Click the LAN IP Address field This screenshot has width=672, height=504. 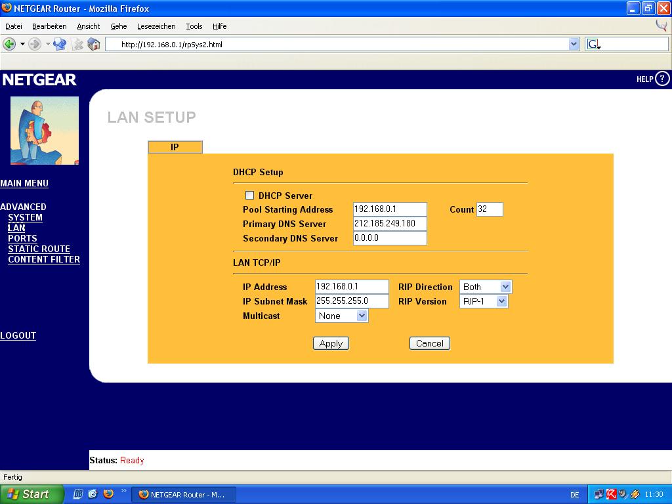[352, 287]
